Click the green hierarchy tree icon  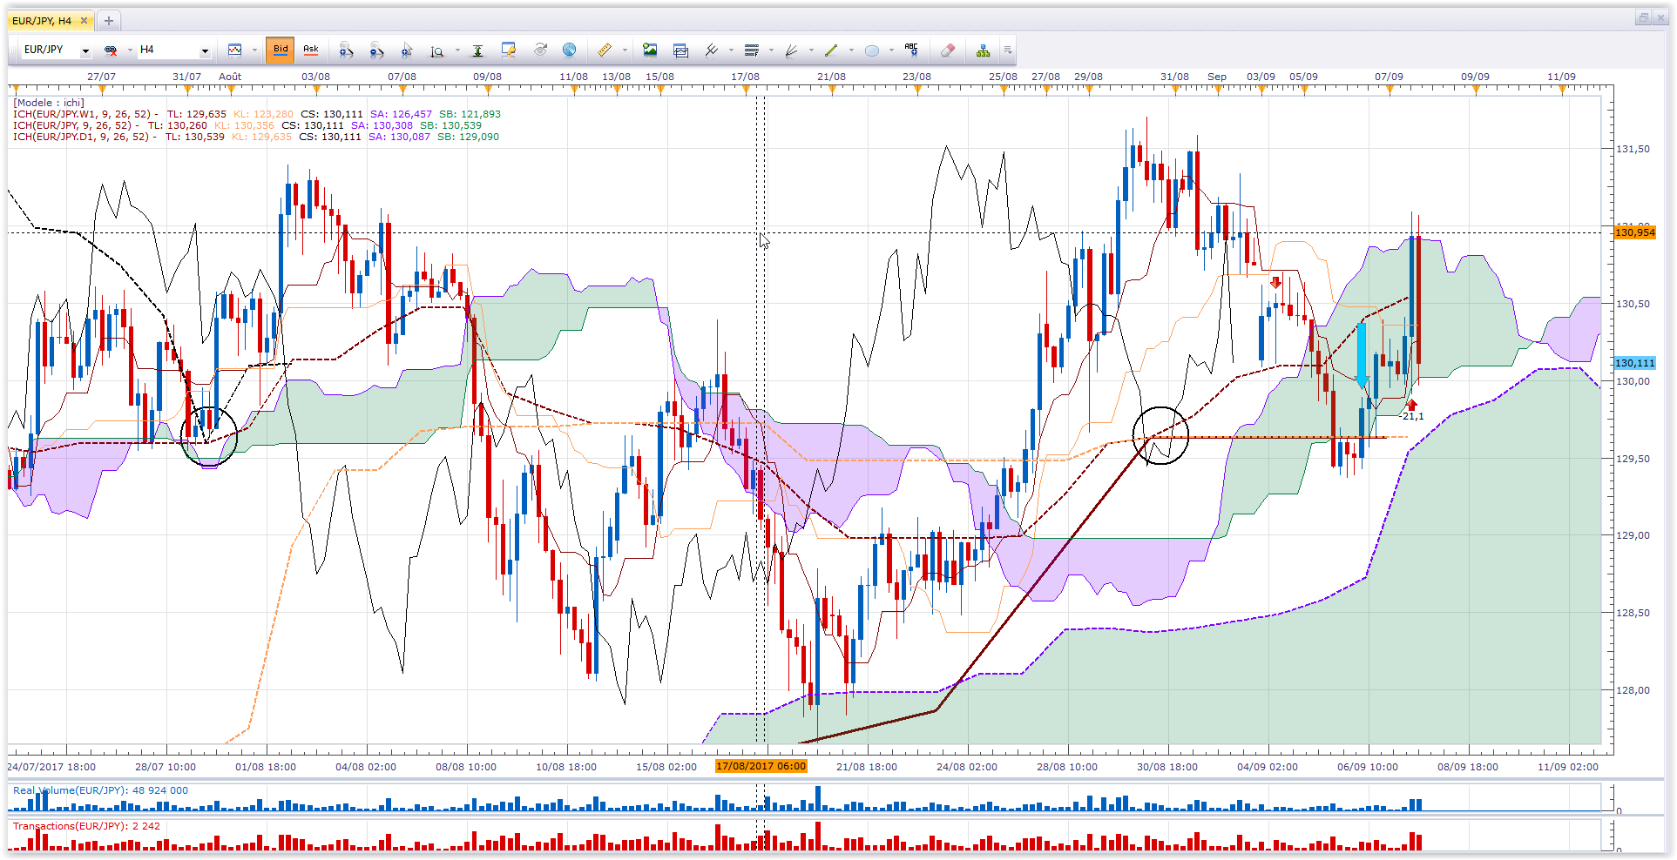click(x=983, y=50)
